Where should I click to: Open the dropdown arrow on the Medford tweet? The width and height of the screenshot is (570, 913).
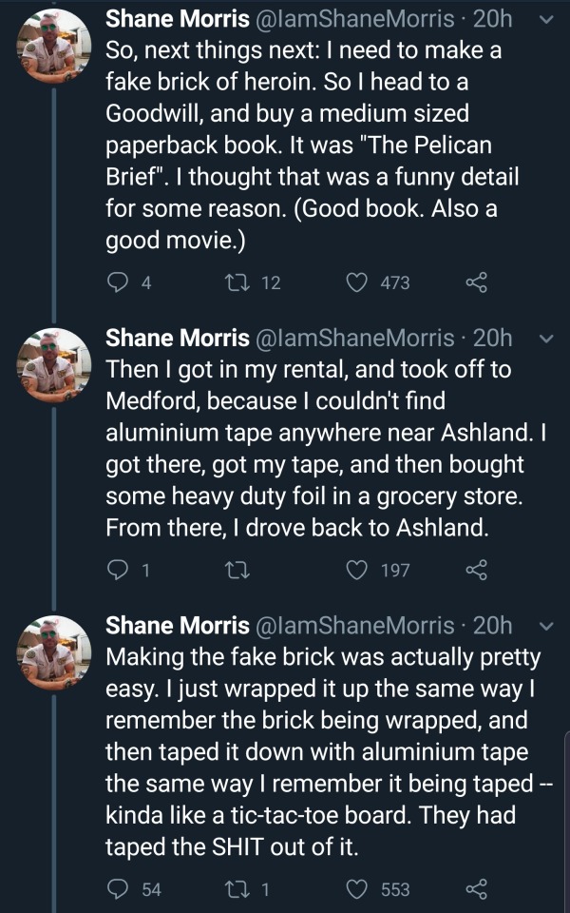coord(545,338)
